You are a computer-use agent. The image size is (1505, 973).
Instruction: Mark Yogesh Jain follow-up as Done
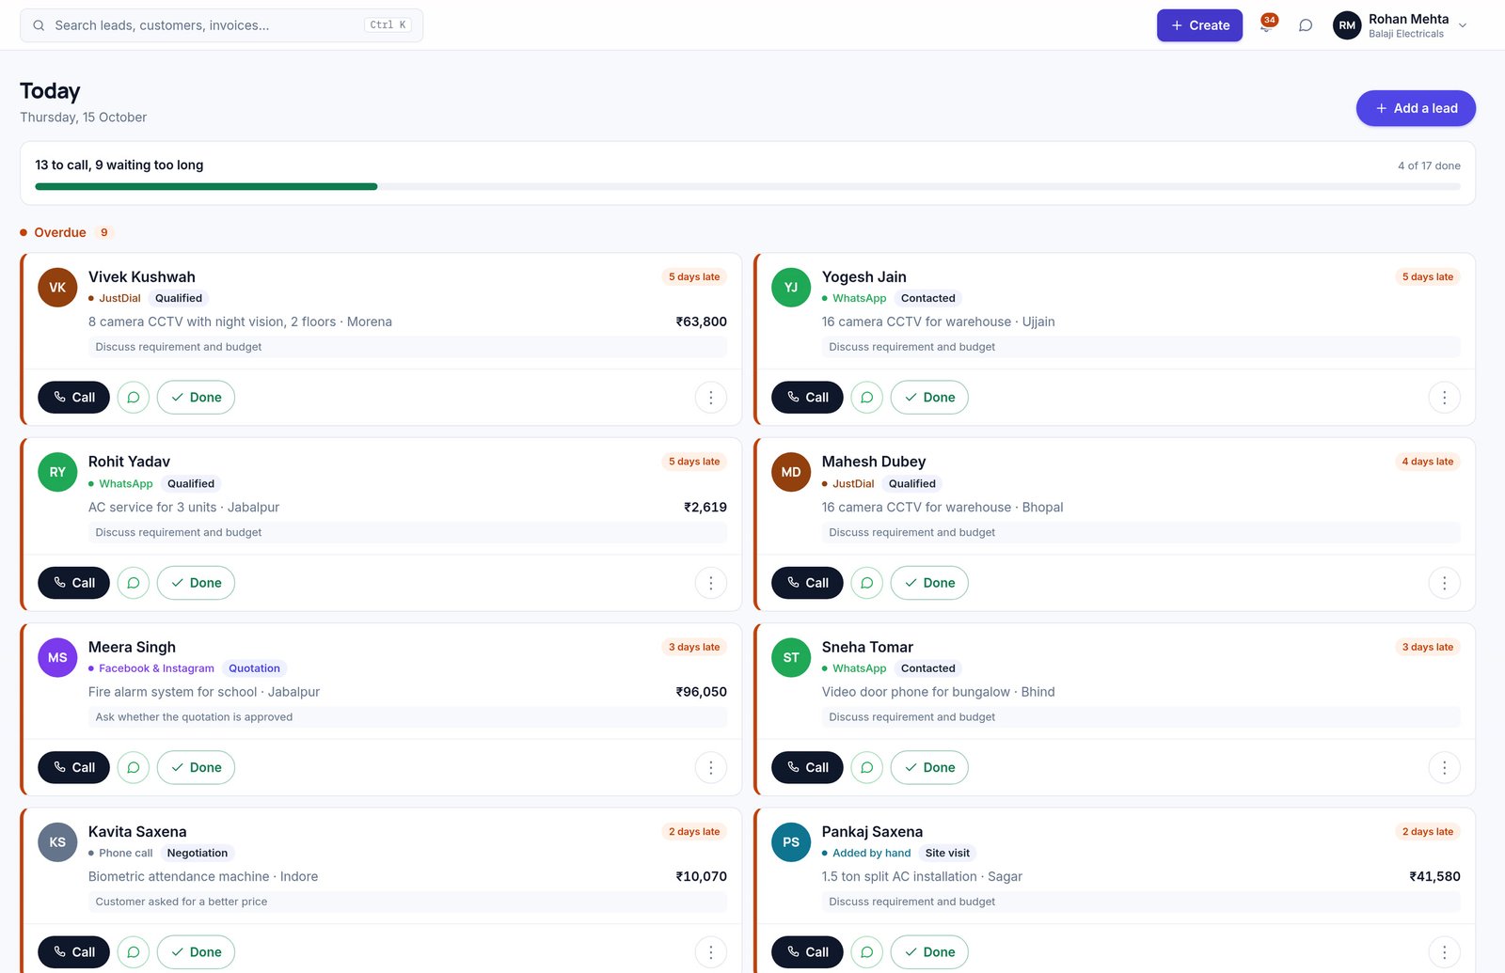tap(929, 398)
